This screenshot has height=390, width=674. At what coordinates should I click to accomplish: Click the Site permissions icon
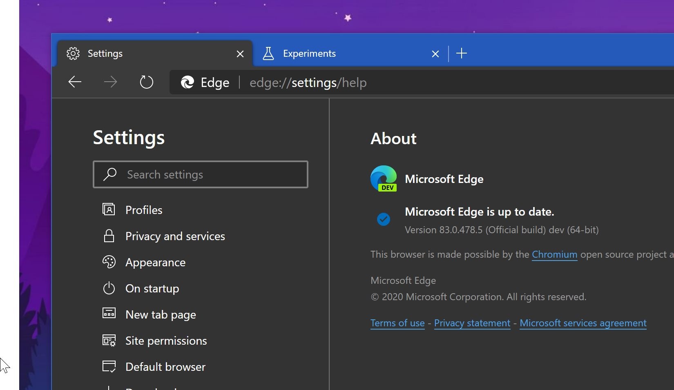point(109,340)
